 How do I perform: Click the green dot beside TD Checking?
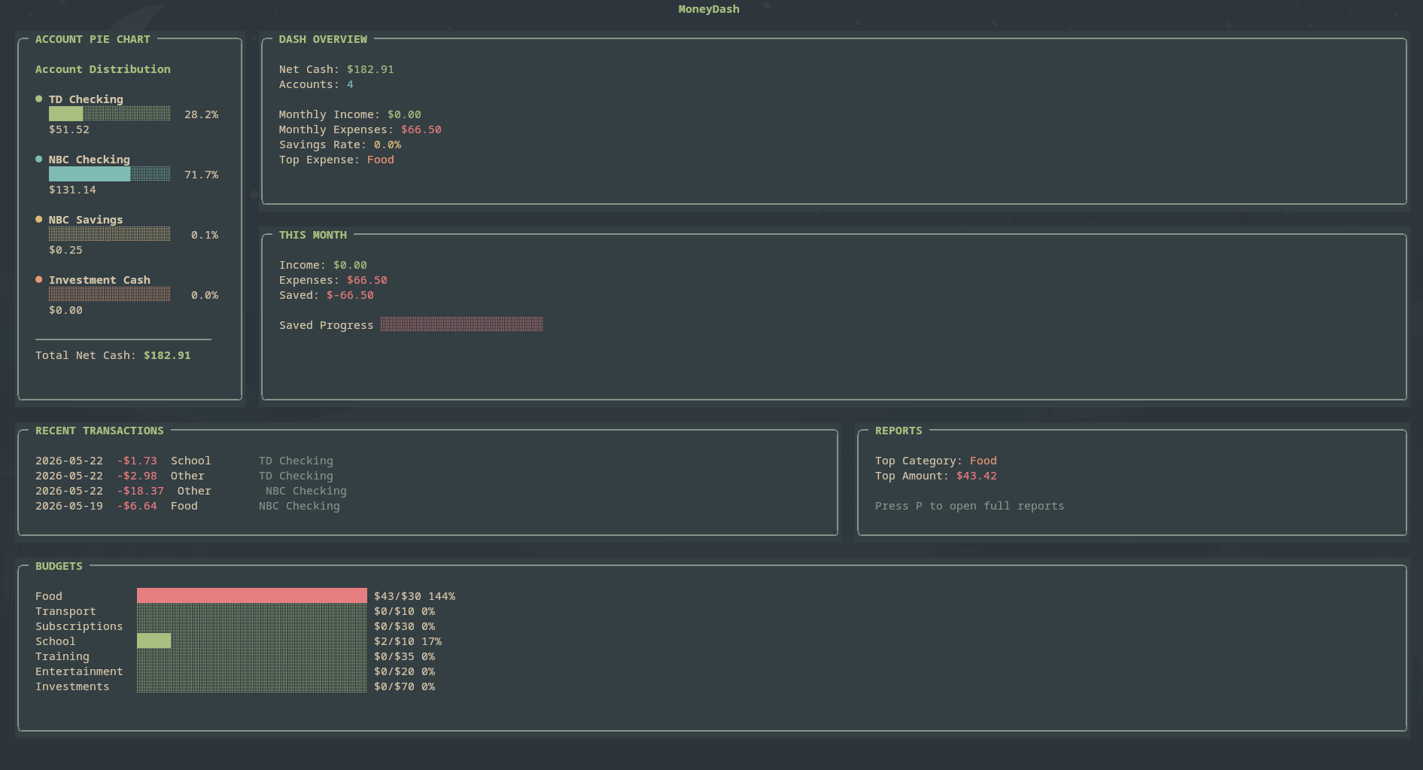(x=38, y=99)
